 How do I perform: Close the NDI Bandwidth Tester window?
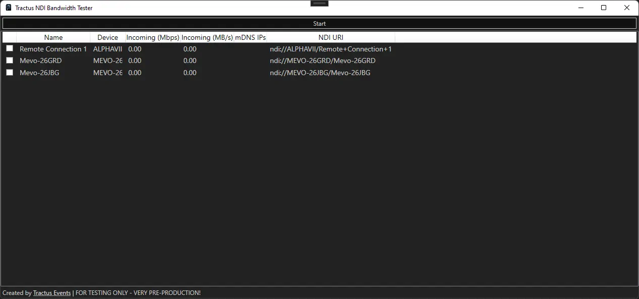click(627, 8)
